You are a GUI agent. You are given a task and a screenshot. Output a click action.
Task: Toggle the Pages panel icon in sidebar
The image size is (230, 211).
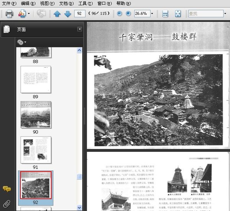[x=7, y=29]
